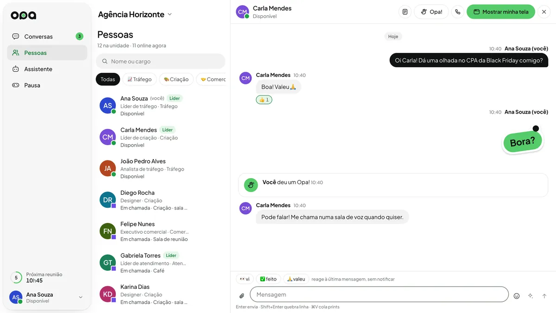
Task: Filter people by Criação
Action: pos(176,79)
